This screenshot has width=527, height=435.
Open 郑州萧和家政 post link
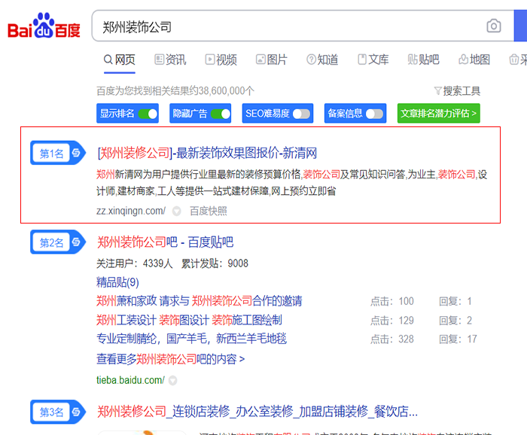[x=200, y=301]
